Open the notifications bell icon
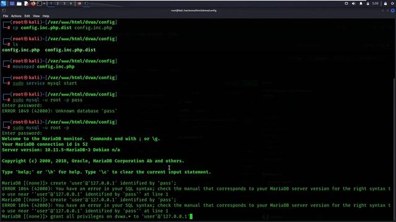The width and height of the screenshot is (396, 222). (x=361, y=4)
